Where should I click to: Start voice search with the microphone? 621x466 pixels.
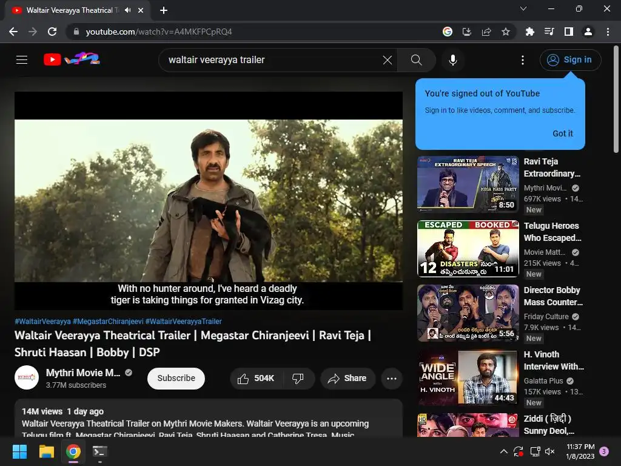click(452, 60)
